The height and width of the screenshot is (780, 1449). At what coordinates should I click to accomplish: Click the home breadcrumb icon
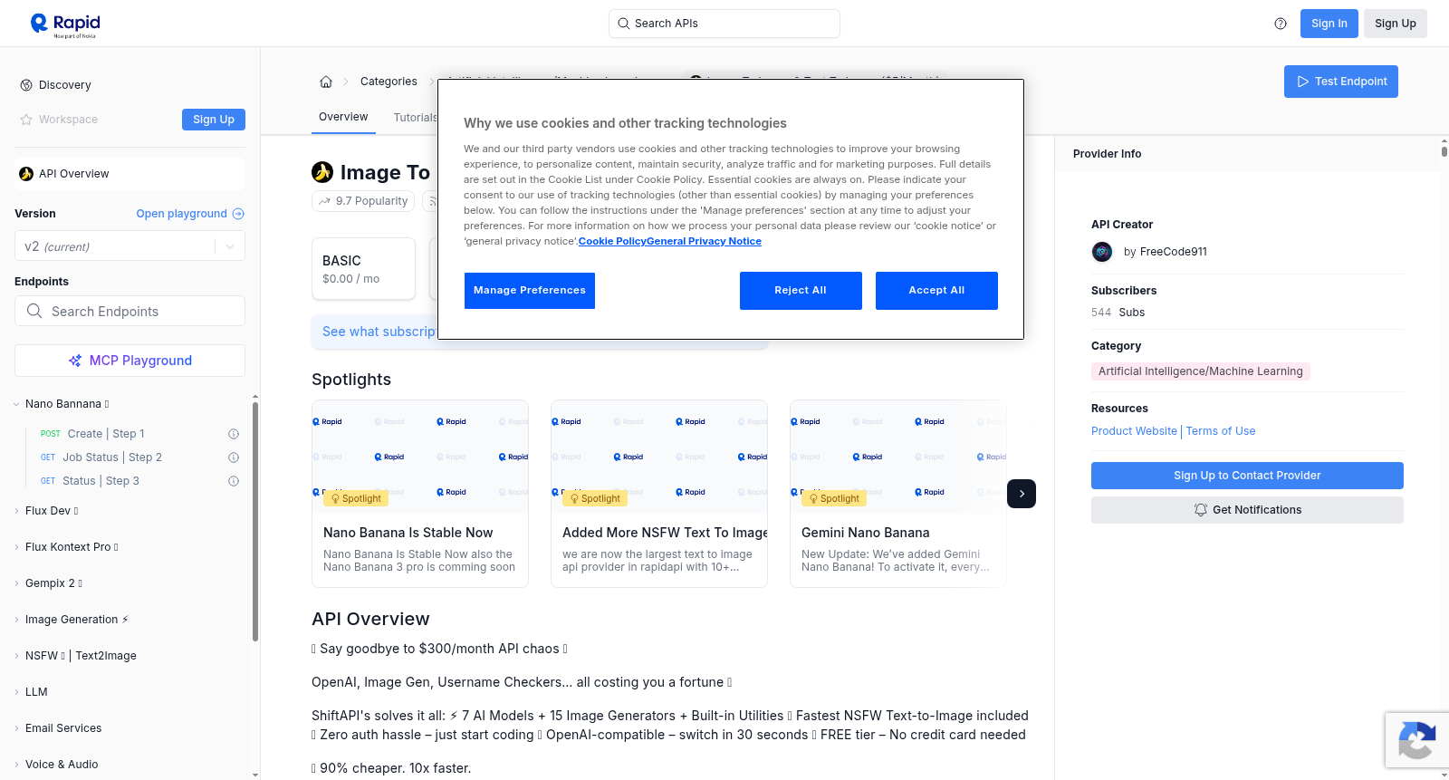coord(326,82)
